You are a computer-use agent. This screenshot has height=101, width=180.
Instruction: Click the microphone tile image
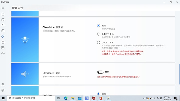click(x=25, y=40)
